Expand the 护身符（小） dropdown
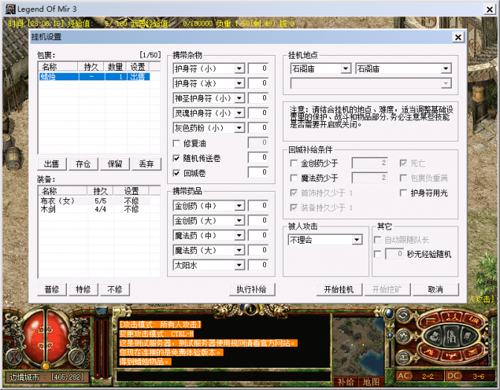The image size is (500, 390). tap(238, 68)
